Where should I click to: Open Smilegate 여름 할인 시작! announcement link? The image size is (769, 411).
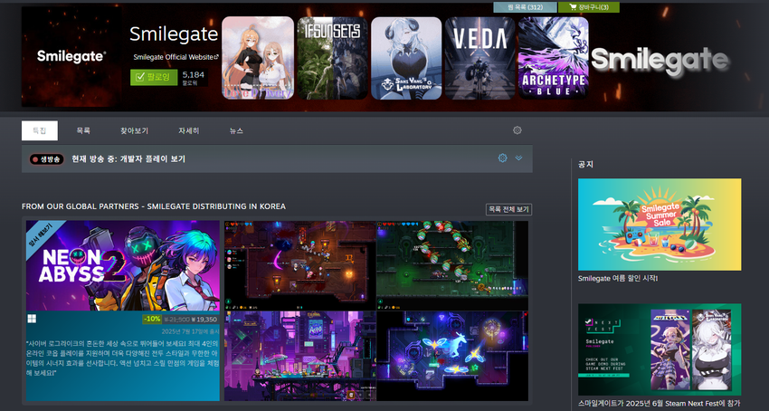(x=618, y=279)
